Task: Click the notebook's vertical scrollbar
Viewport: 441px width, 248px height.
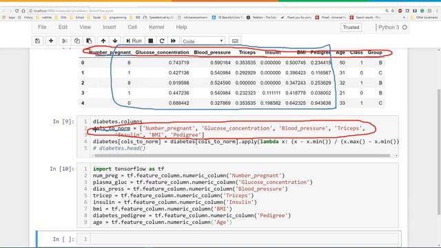Action: (x=439, y=152)
